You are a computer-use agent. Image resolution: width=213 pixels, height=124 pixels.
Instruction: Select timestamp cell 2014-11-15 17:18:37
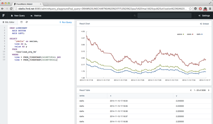[119, 116]
